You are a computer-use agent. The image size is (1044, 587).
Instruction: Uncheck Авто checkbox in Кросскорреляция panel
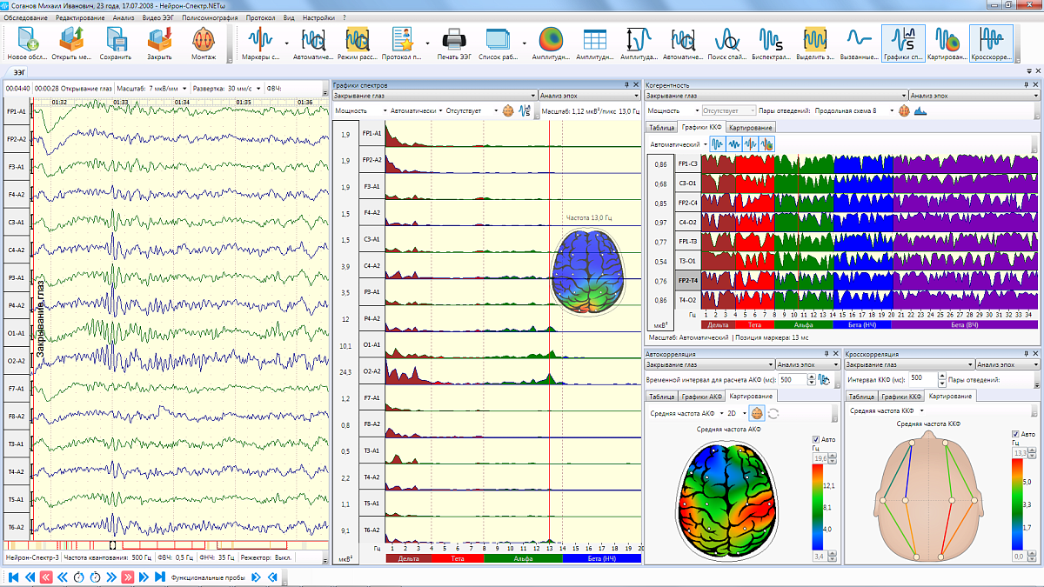[x=1016, y=434]
